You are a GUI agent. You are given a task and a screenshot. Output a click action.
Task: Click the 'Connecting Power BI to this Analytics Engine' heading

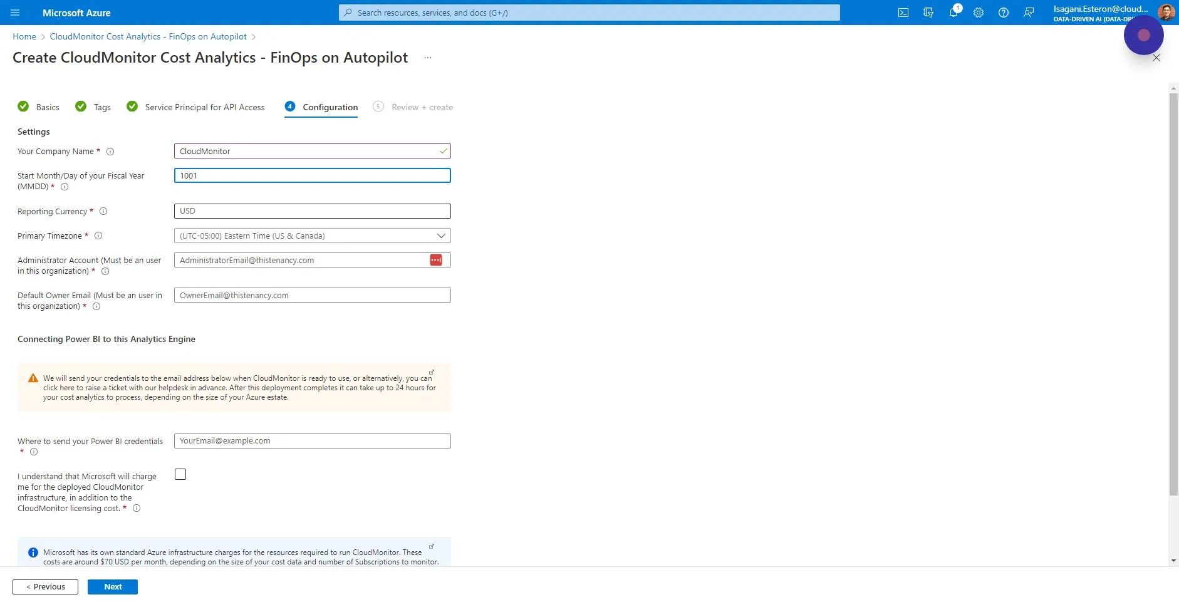pyautogui.click(x=106, y=339)
